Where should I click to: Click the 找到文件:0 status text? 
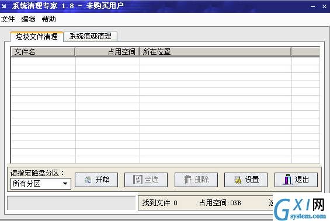pyautogui.click(x=159, y=203)
